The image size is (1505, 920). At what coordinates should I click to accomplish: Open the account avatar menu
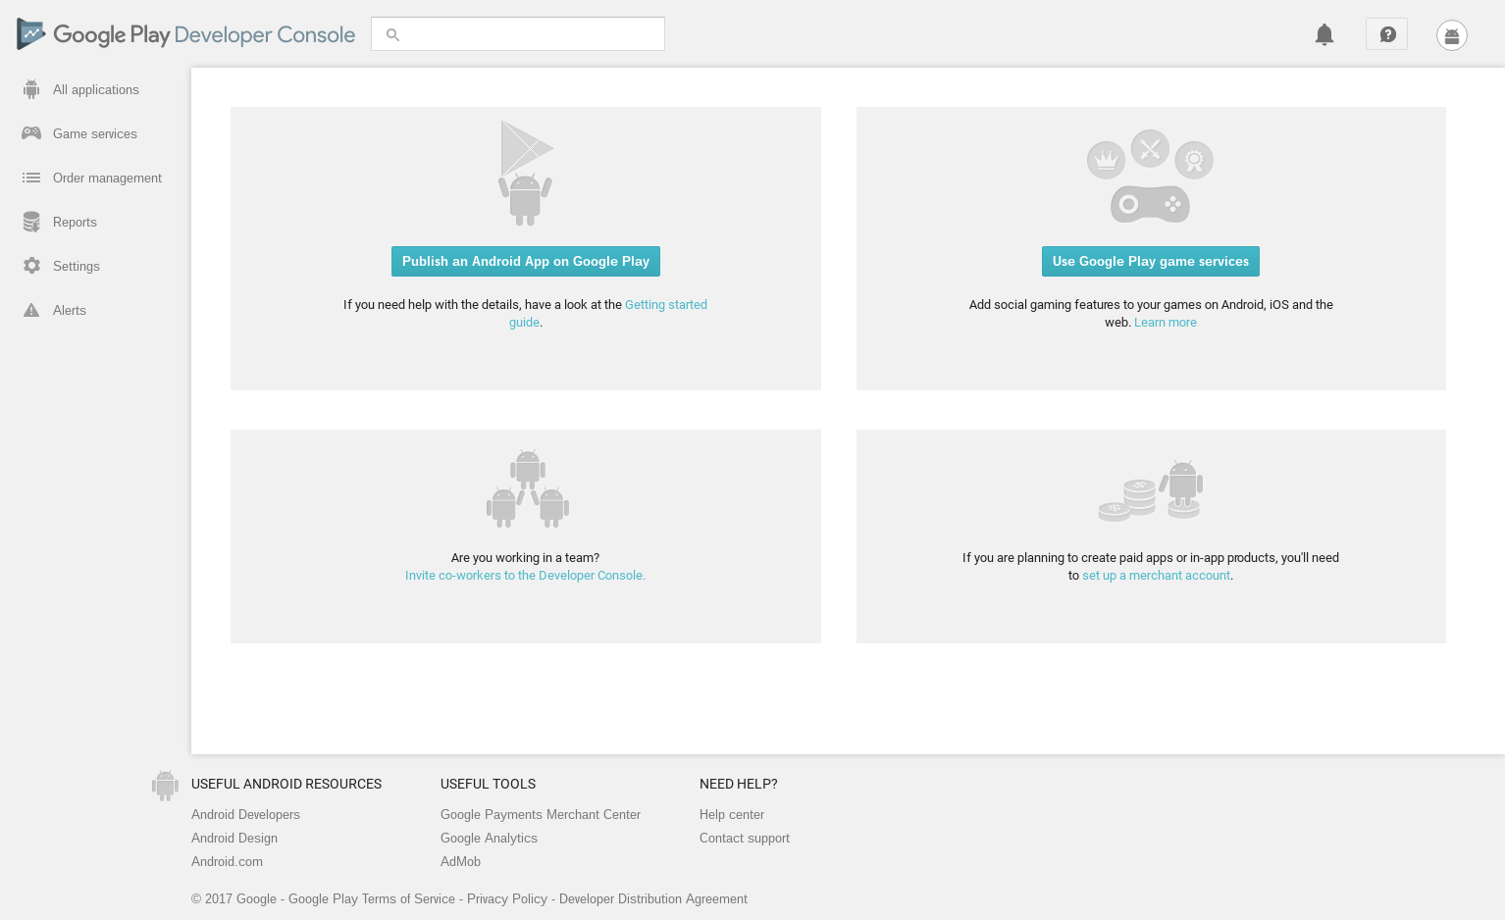tap(1452, 35)
